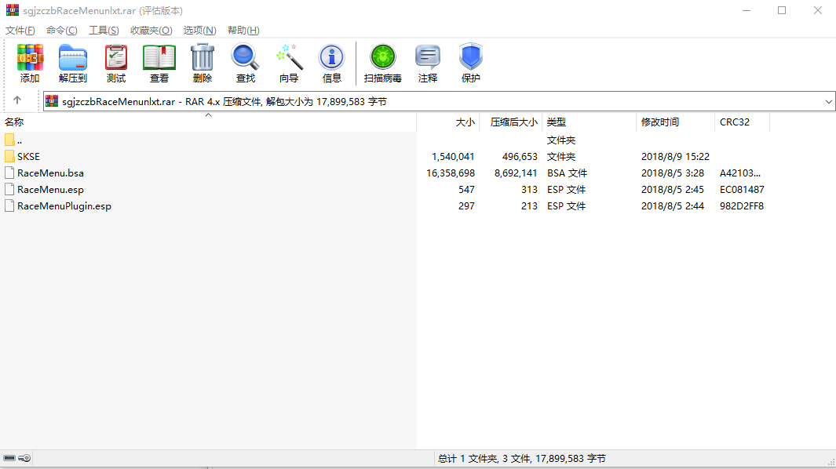The image size is (836, 469).
Task: Click the truncated CRC32 value A42103...
Action: click(x=740, y=173)
